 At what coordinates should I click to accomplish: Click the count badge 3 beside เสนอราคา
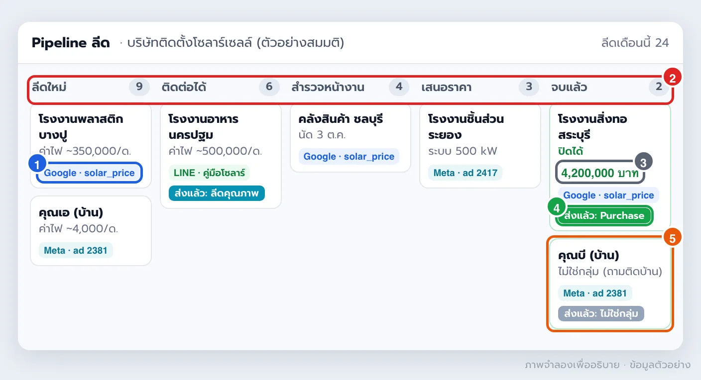[529, 88]
